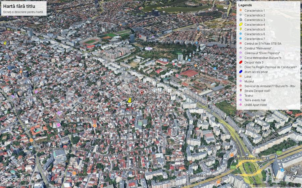302x188 pixels.
Task: Select the yellow pushpin for 500mp casa
Action: (130, 100)
